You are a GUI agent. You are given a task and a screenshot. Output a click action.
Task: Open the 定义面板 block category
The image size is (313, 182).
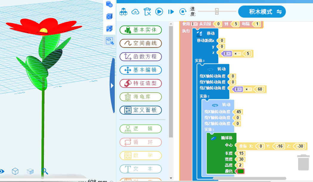click(x=140, y=110)
